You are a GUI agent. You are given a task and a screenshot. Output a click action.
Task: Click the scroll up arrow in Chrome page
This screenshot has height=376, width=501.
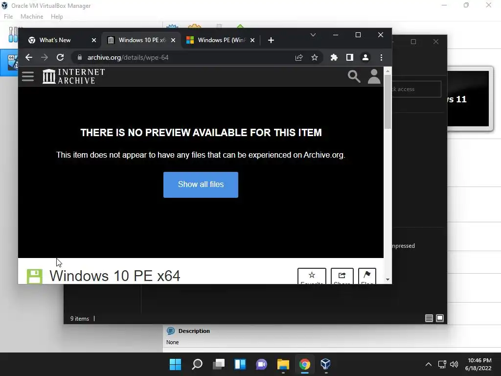(387, 71)
